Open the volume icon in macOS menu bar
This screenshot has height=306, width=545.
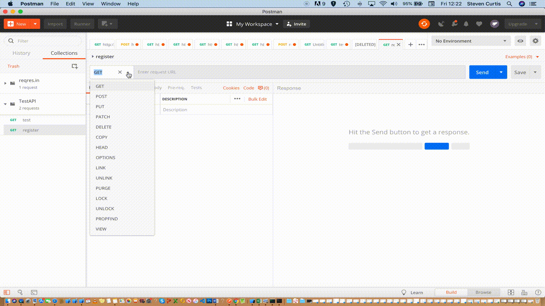click(x=394, y=4)
